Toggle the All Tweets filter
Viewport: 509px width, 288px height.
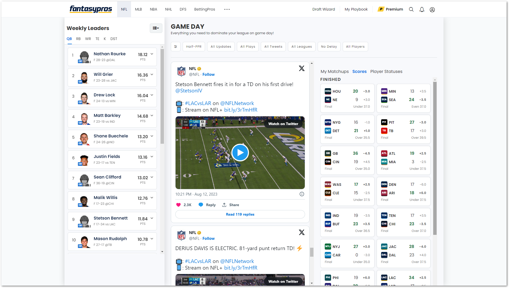273,47
